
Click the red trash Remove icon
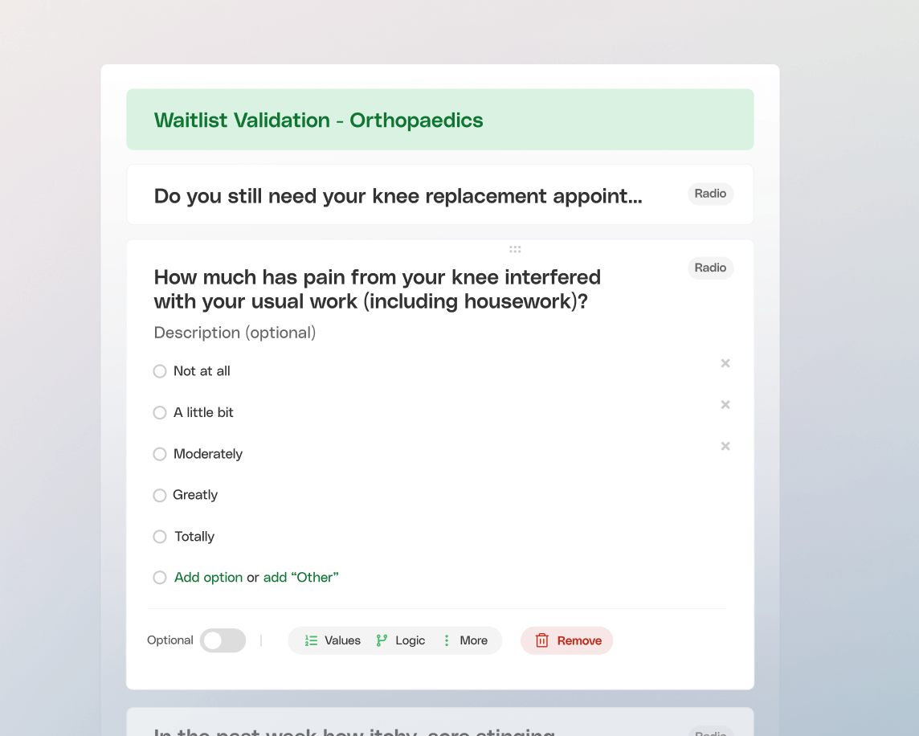pos(542,640)
